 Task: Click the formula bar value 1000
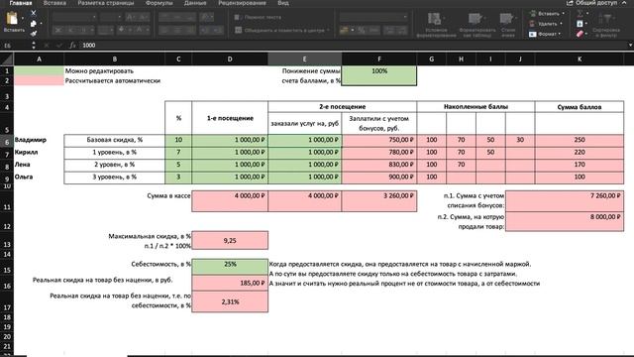(89, 46)
